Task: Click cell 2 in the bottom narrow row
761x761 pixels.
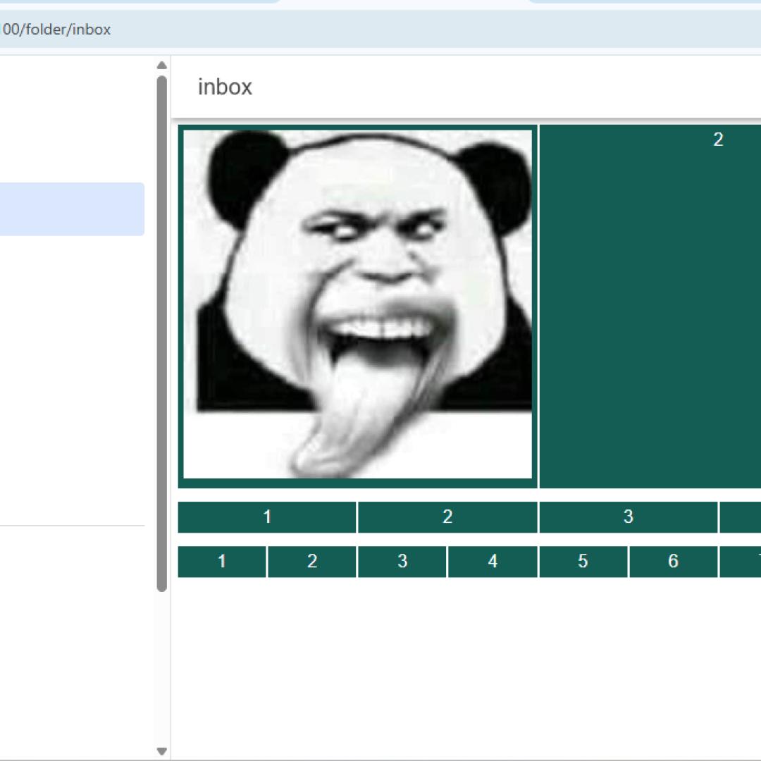Action: pyautogui.click(x=312, y=562)
